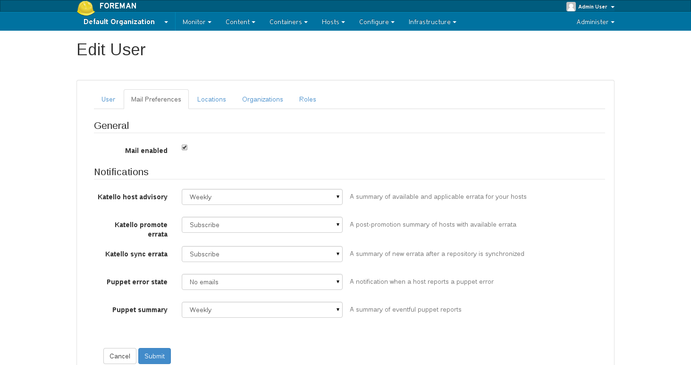
Task: Click text 'A summary of eventful puppet reports'
Action: click(x=405, y=310)
